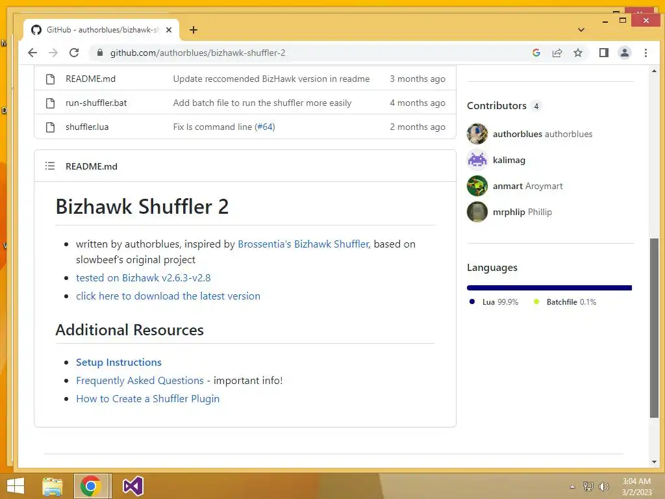Open the side panel icon
665x499 pixels.
pos(603,53)
